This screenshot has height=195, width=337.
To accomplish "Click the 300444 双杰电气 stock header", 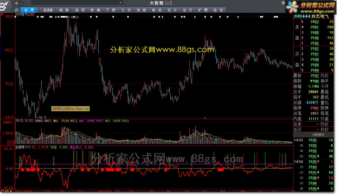I will (x=311, y=16).
